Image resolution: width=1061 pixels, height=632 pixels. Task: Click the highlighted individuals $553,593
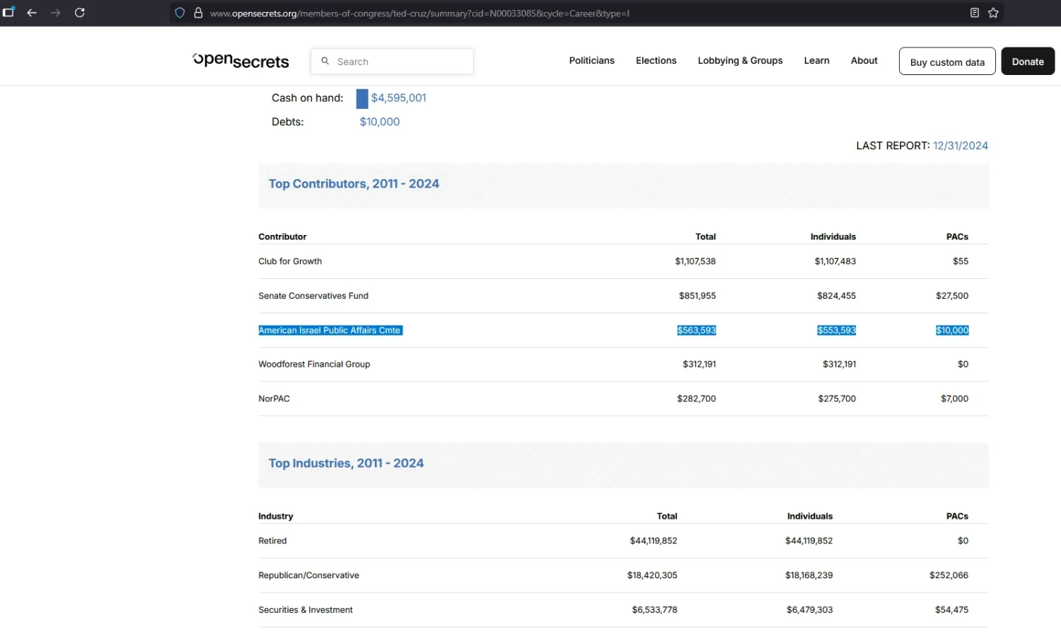[x=837, y=331]
